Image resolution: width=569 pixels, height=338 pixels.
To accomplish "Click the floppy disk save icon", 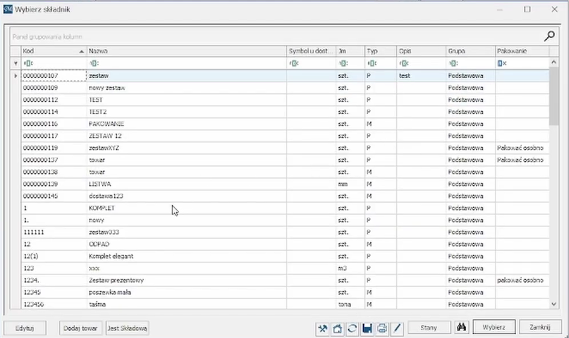I will (x=367, y=328).
